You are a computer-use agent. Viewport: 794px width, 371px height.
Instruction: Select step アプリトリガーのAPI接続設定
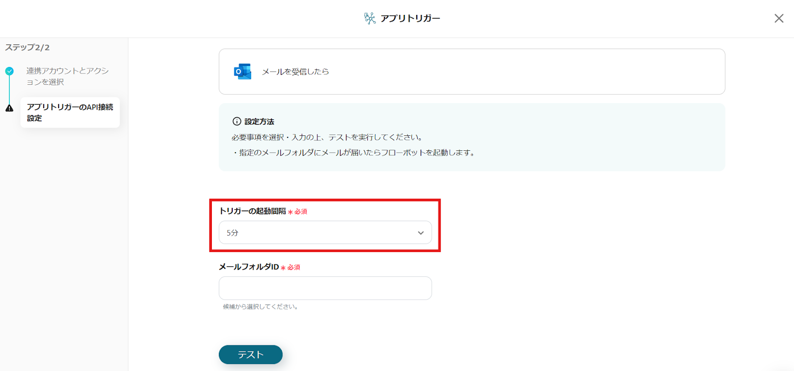70,112
